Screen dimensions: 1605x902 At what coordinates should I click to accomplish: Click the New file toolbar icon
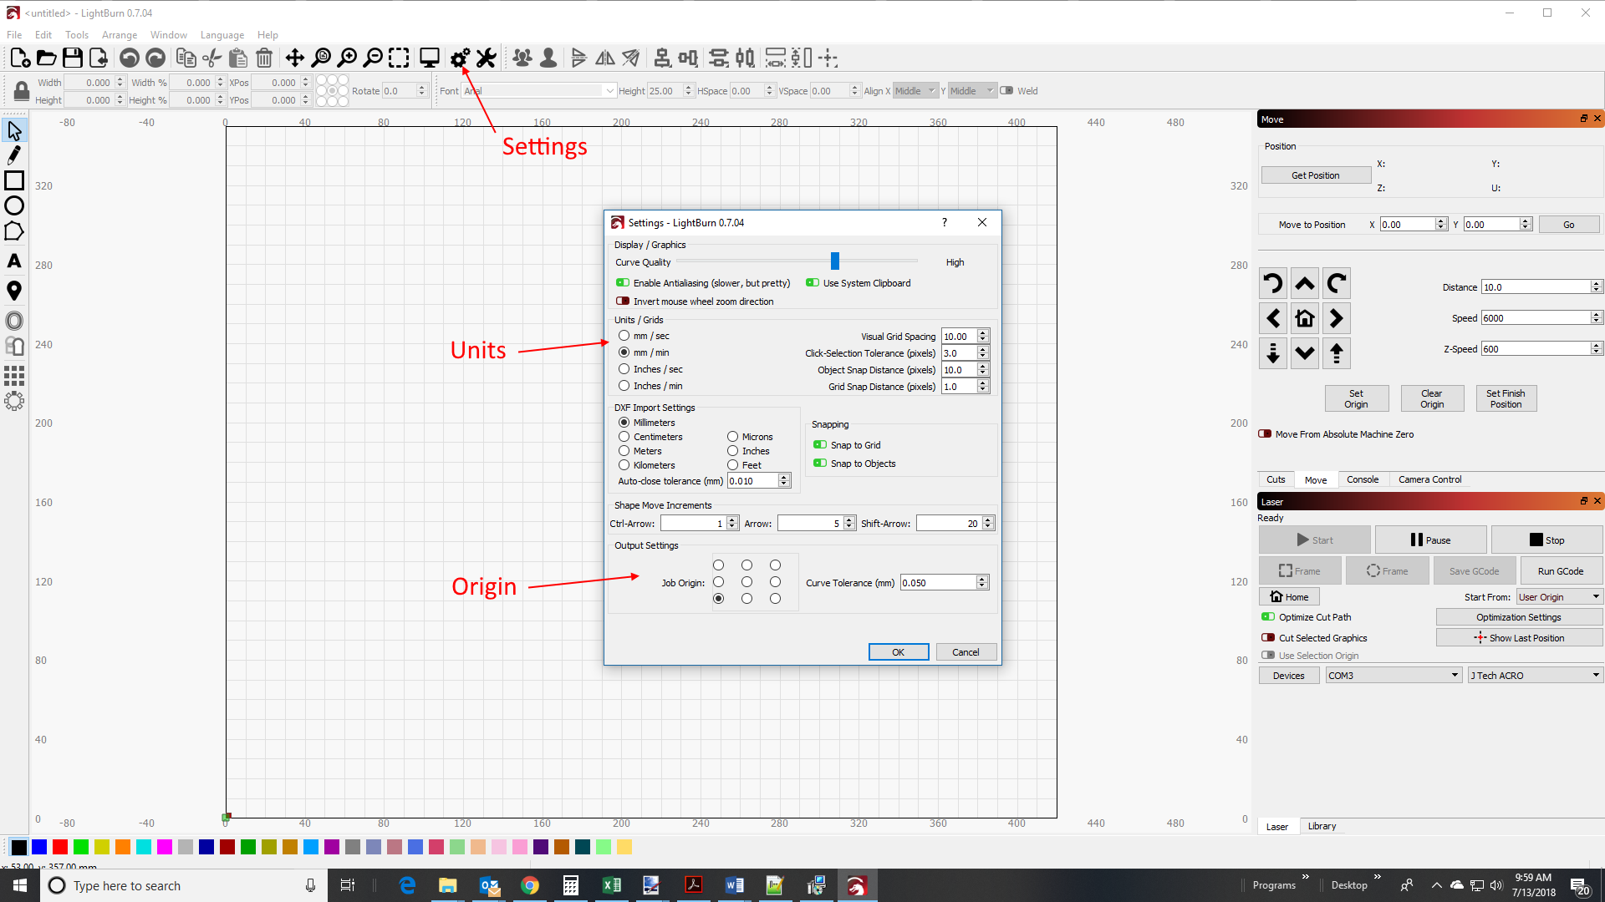click(20, 58)
